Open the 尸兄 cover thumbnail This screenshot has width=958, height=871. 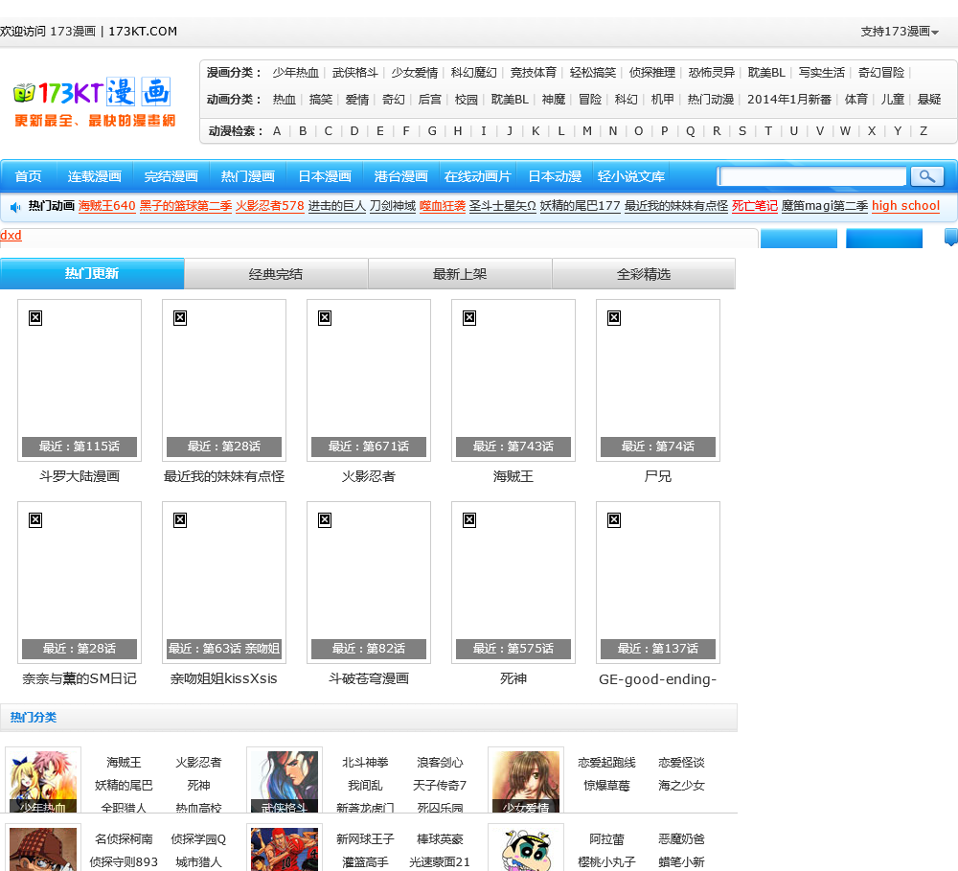point(658,380)
